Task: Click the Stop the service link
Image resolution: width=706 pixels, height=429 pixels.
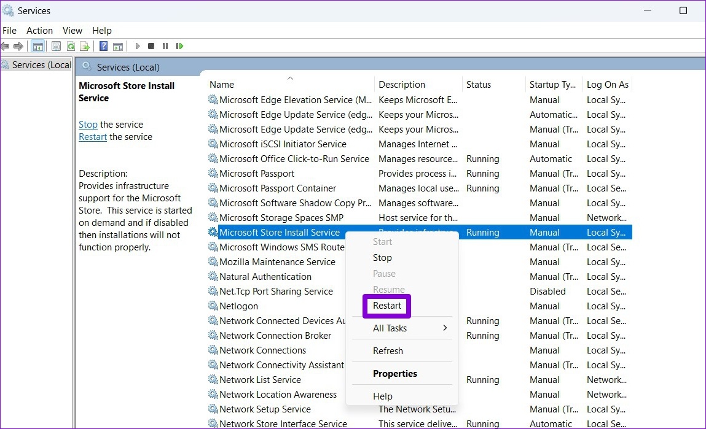Action: coord(88,125)
